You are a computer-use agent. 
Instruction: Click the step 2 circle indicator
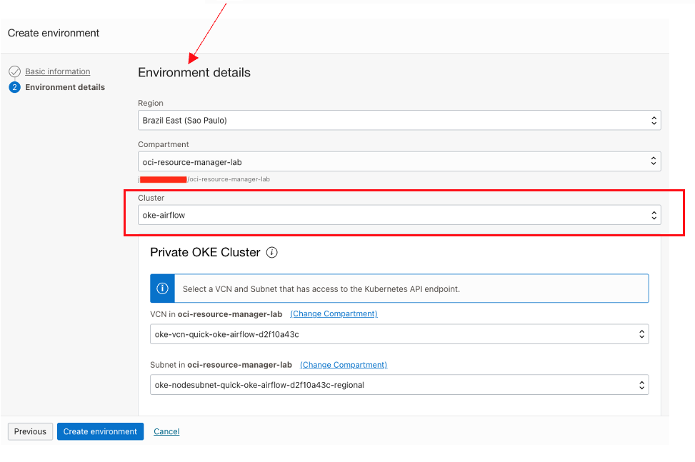tap(13, 86)
